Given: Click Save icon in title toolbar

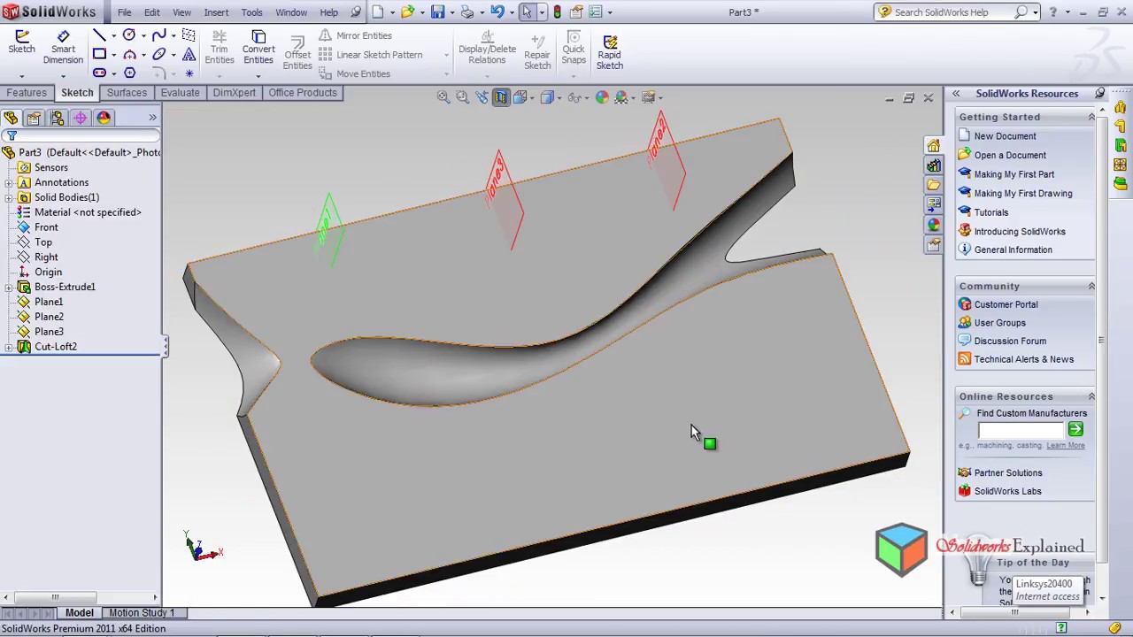Looking at the screenshot, I should click(x=437, y=12).
